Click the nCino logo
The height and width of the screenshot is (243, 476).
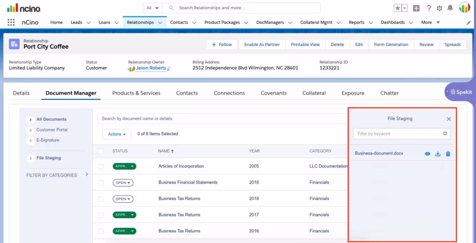(x=24, y=8)
